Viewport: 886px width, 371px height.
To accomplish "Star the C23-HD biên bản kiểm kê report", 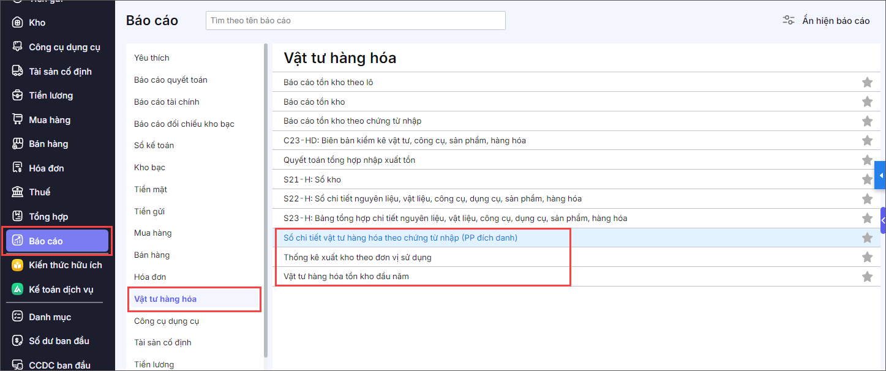I will coord(867,141).
